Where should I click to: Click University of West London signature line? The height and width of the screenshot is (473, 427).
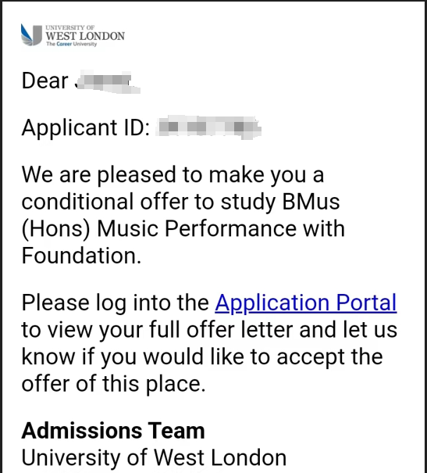tap(154, 457)
